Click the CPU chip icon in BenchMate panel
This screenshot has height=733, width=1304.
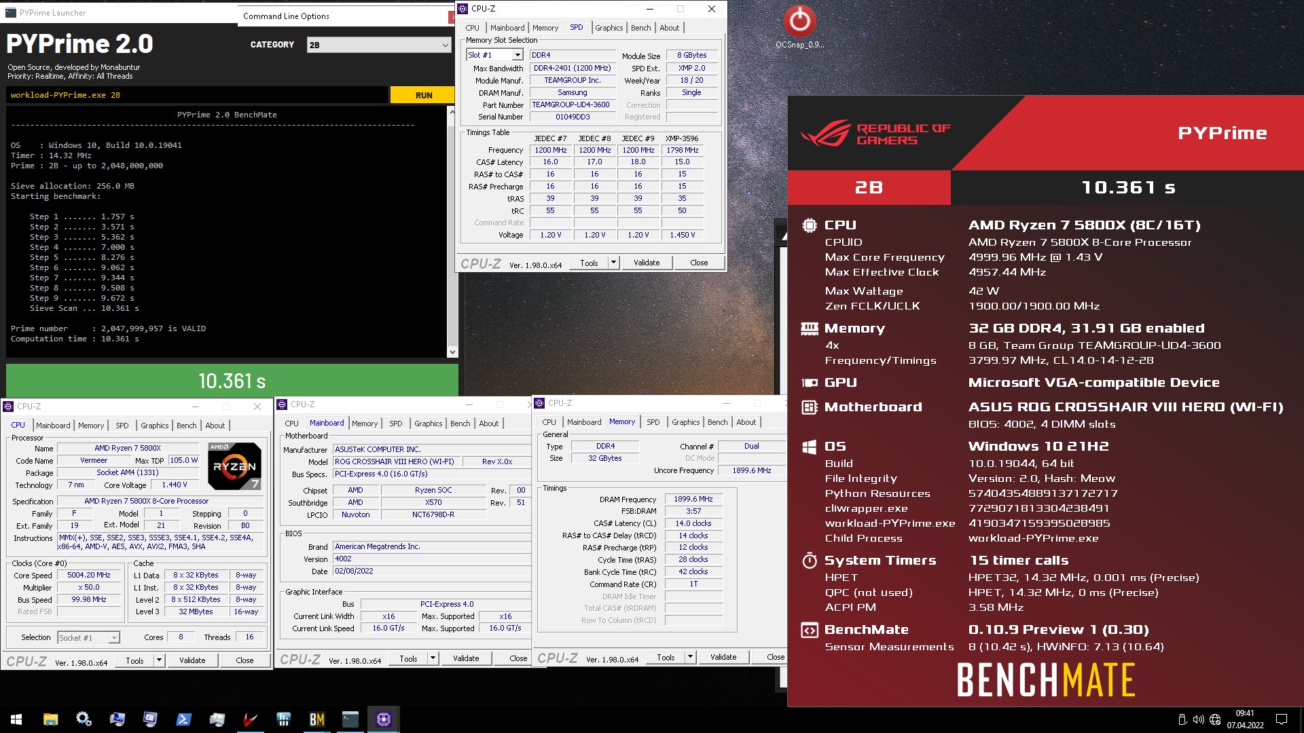pyautogui.click(x=809, y=225)
